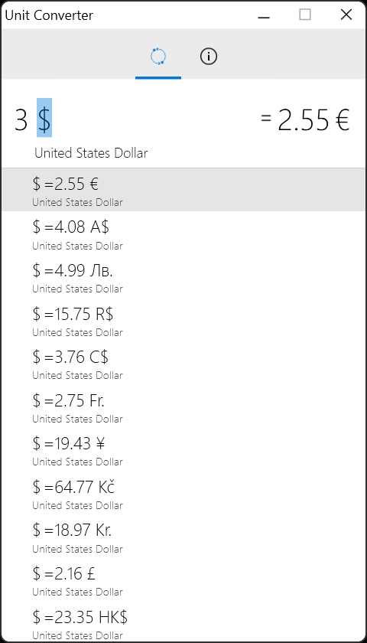The height and width of the screenshot is (643, 367).
Task: Select the $ =2.75 Fr. entry
Action: (183, 406)
